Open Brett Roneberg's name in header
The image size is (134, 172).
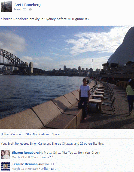coord(28,5)
